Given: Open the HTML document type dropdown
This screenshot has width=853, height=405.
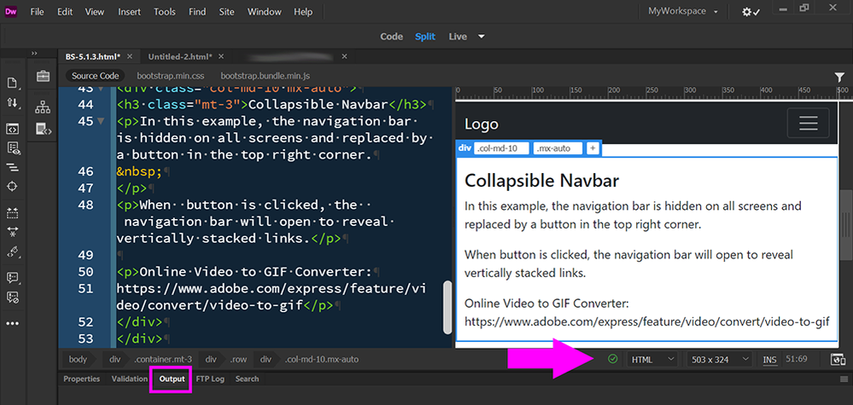Looking at the screenshot, I should pos(652,360).
